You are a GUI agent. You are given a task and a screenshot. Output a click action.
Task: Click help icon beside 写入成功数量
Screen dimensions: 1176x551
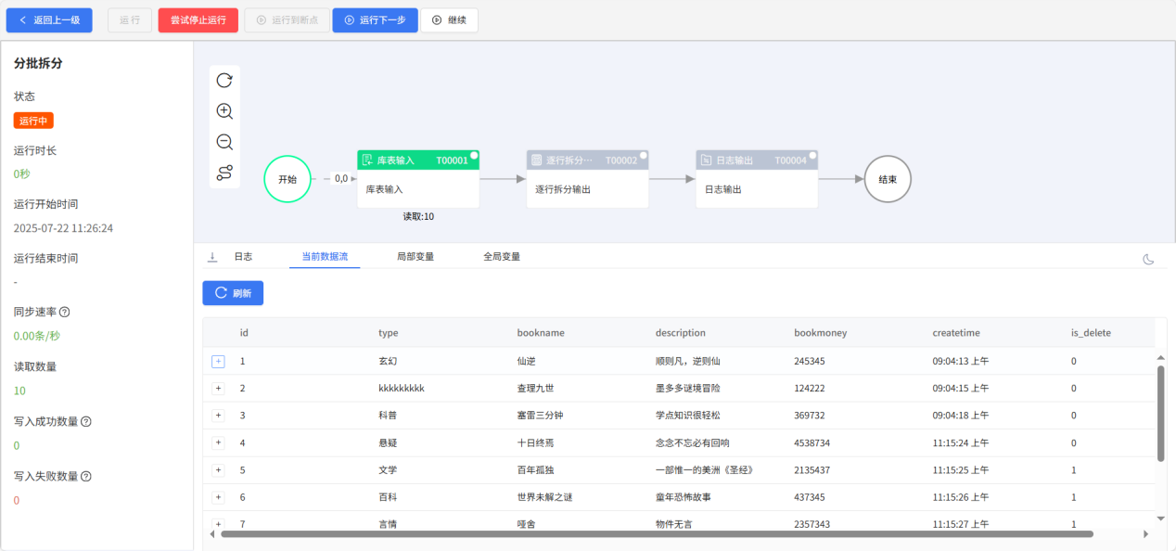(x=86, y=422)
